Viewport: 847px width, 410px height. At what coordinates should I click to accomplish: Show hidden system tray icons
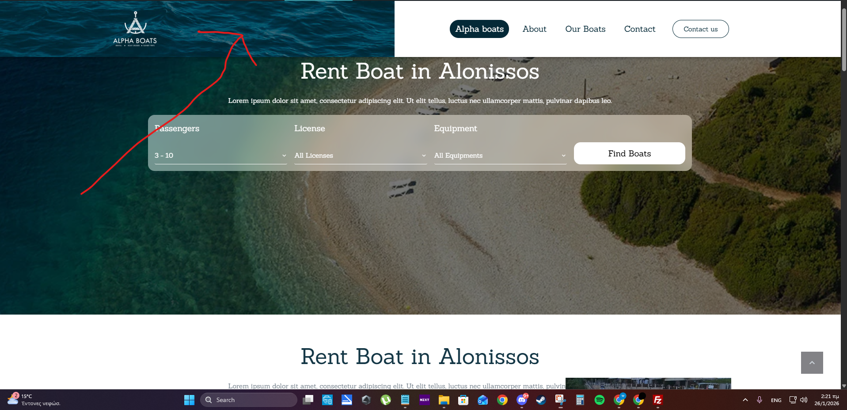745,400
